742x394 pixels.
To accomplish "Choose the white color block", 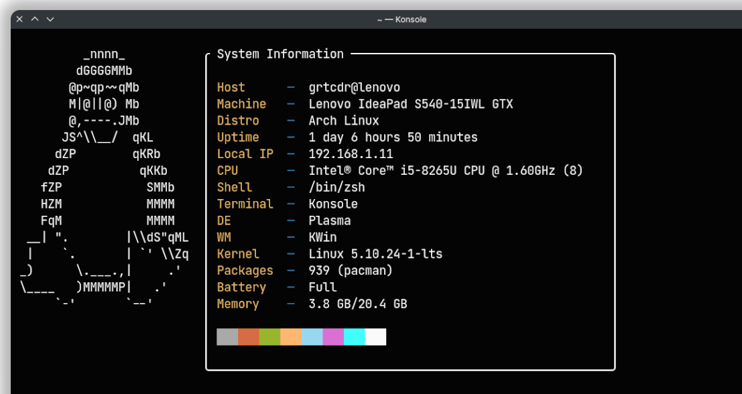I will click(375, 337).
